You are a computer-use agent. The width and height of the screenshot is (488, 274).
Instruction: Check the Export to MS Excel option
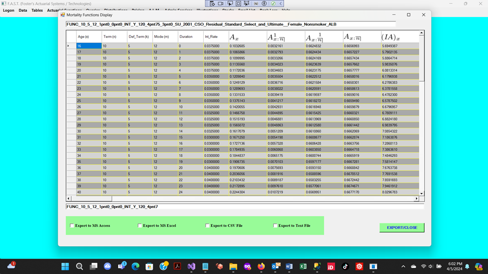click(140, 225)
